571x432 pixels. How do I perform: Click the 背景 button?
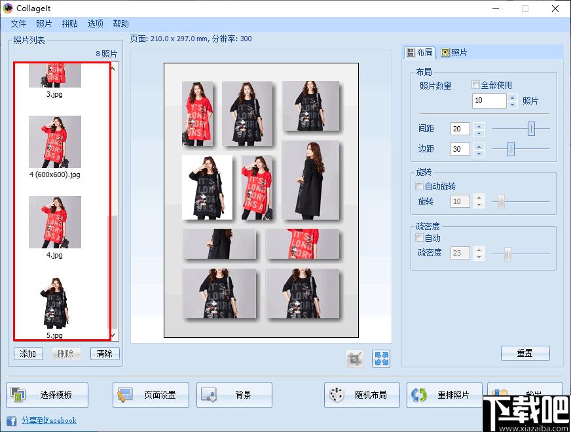click(234, 395)
